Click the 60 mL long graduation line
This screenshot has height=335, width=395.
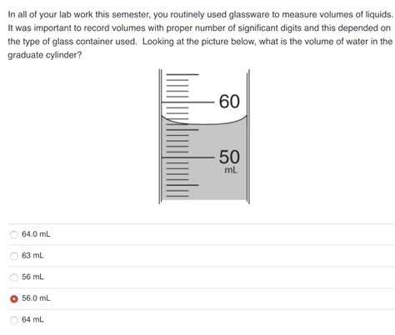point(187,102)
